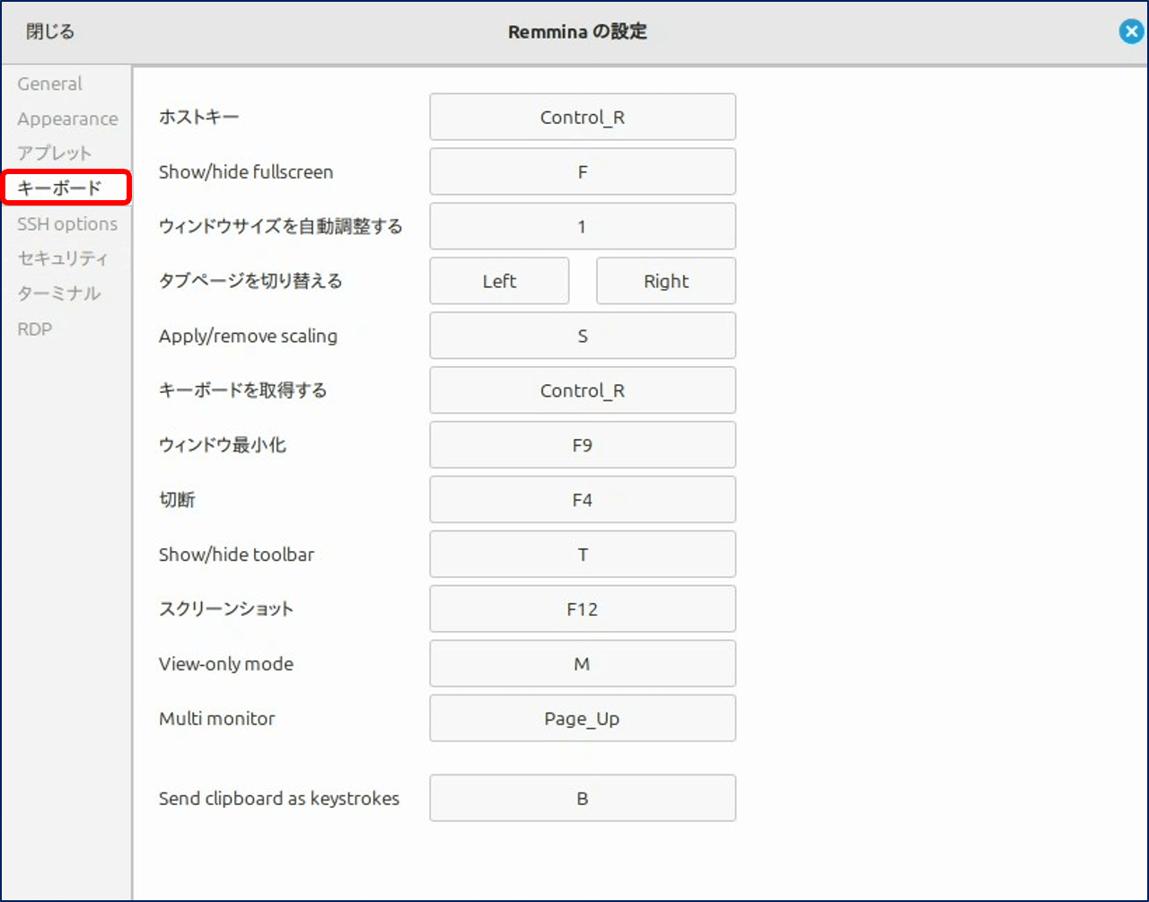Click the 切断 F4 key button
This screenshot has height=902, width=1149.
(x=583, y=500)
